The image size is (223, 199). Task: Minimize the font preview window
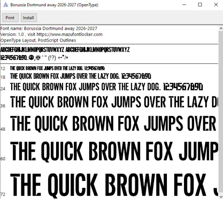184,5
